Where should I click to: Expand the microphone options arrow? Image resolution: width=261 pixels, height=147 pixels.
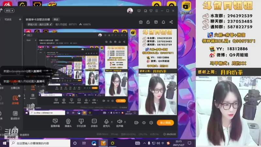coord(112,122)
